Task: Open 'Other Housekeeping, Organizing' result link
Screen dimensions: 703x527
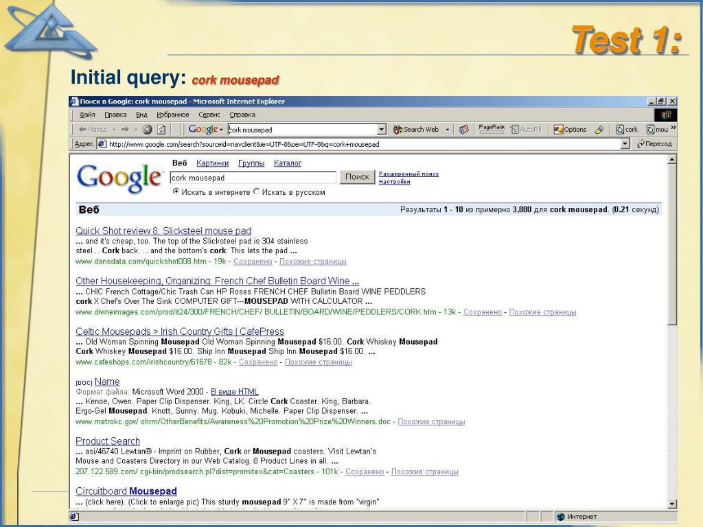Action: [217, 281]
